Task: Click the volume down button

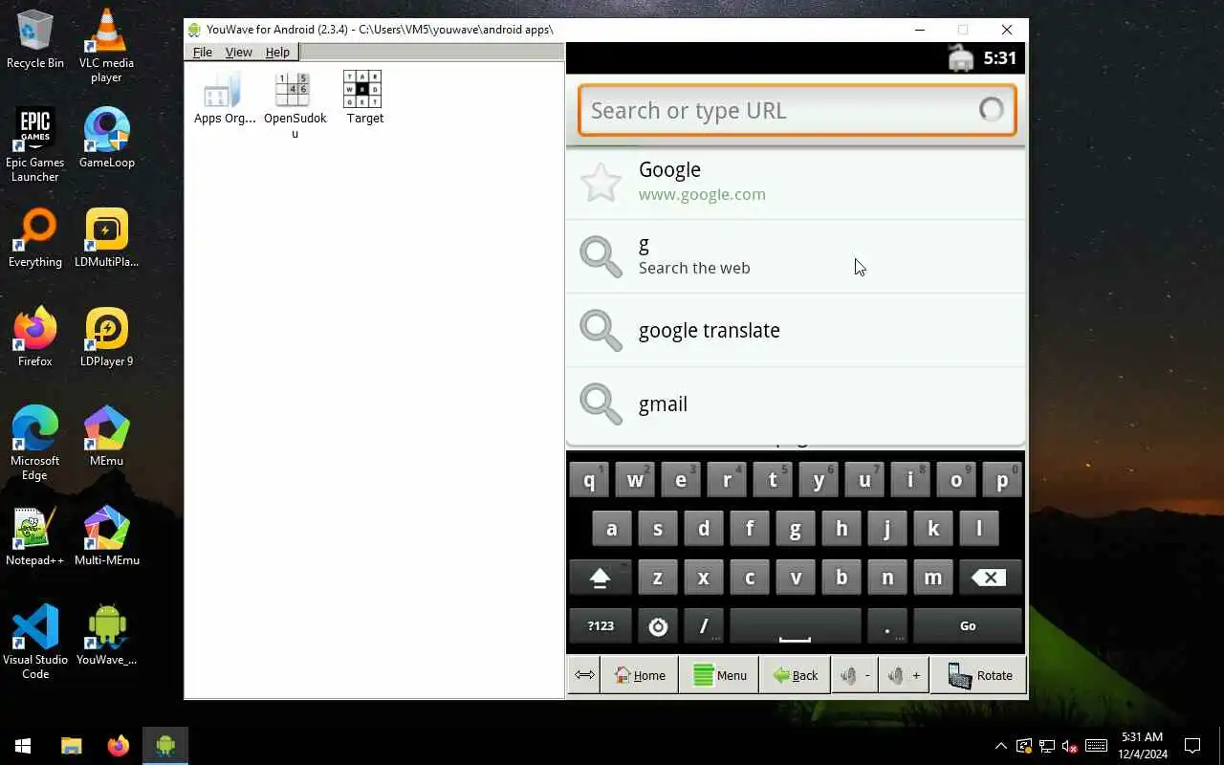Action: (854, 675)
